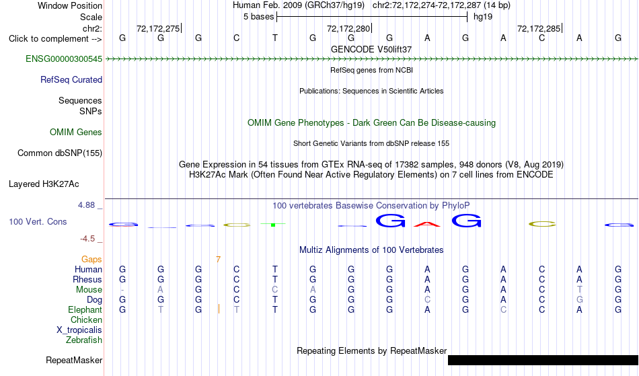Viewport: 639px width, 376px height.
Task: Click the Dog species row label
Action: pos(95,300)
